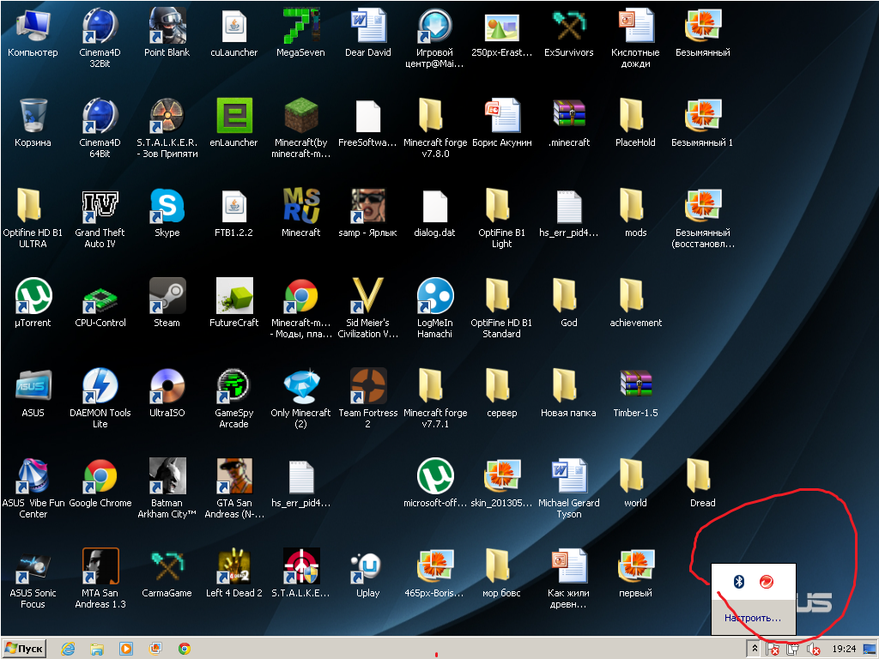The width and height of the screenshot is (879, 659).
Task: Launch Internet Explorer from taskbar
Action: point(68,649)
